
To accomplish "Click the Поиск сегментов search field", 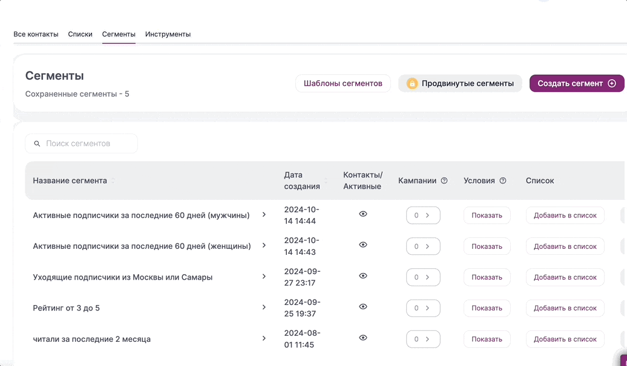I will (x=82, y=143).
